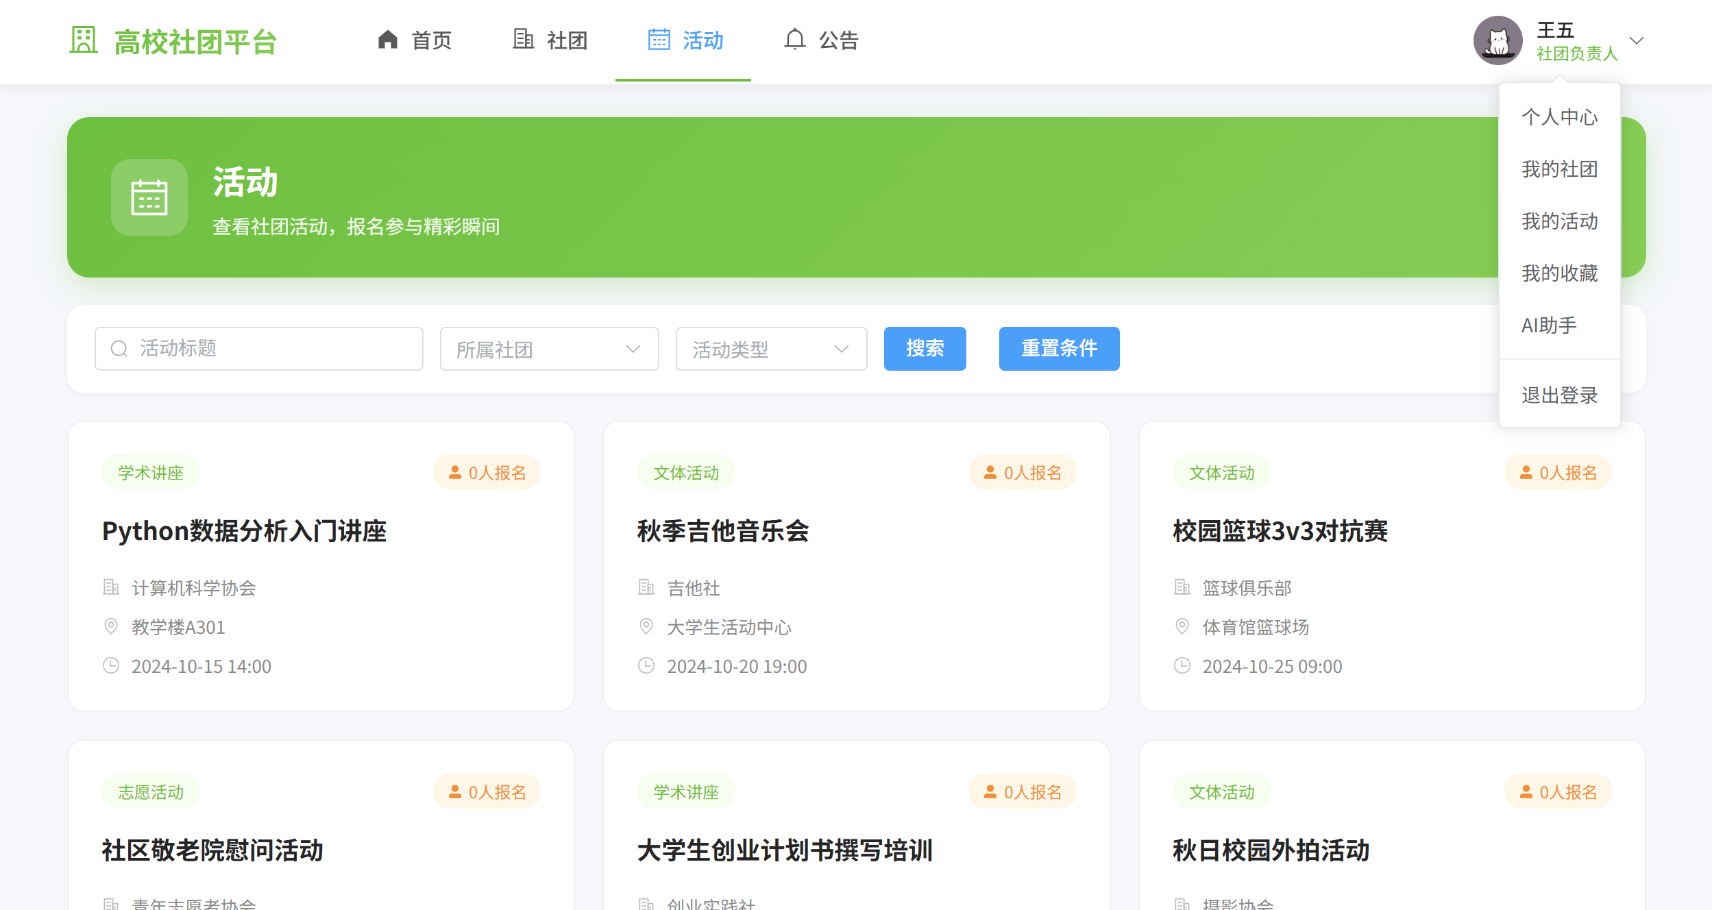This screenshot has width=1712, height=910.
Task: Click clock icon beside 2024-10-15 14:00
Action: pyautogui.click(x=111, y=665)
